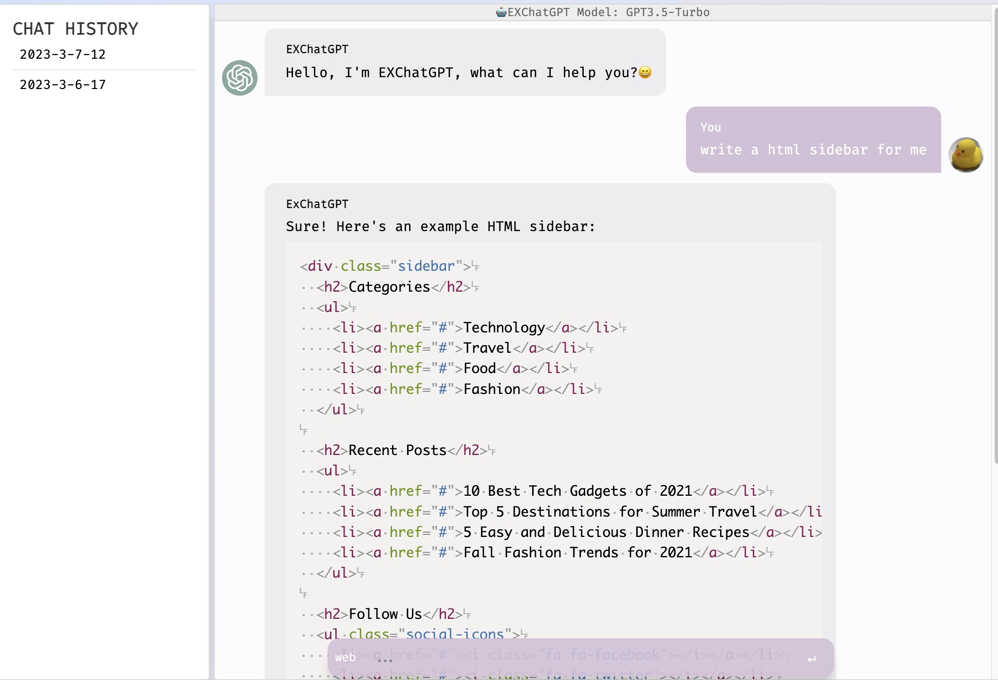
Task: Toggle visibility of CHAT HISTORY section
Action: pyautogui.click(x=75, y=28)
